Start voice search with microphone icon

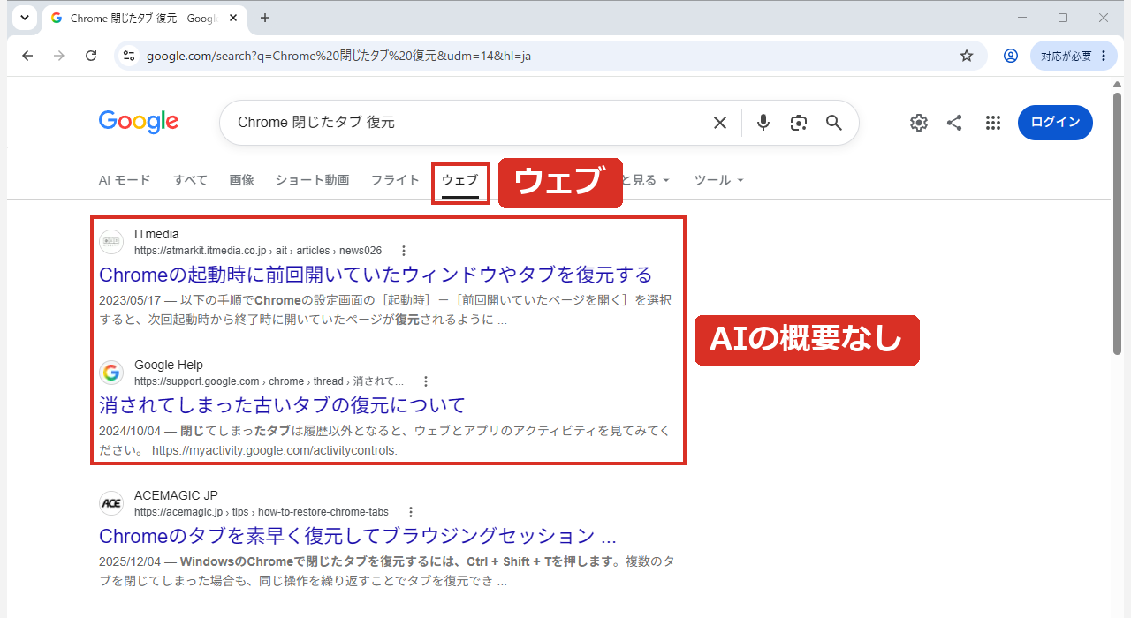pos(764,123)
